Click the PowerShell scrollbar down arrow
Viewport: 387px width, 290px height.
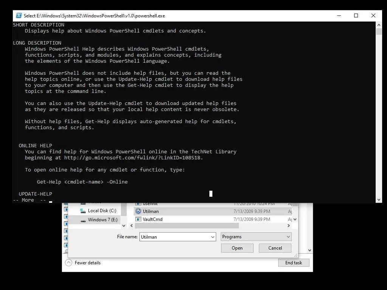(379, 200)
